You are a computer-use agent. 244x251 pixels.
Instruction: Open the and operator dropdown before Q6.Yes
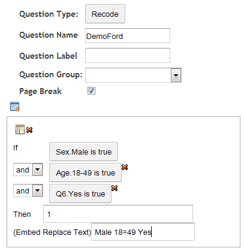point(38,190)
